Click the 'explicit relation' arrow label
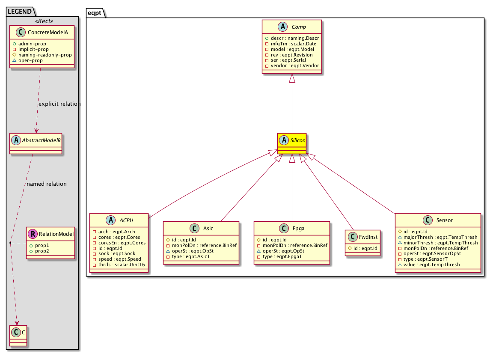Screen dimensions: 493x354 [x=59, y=104]
